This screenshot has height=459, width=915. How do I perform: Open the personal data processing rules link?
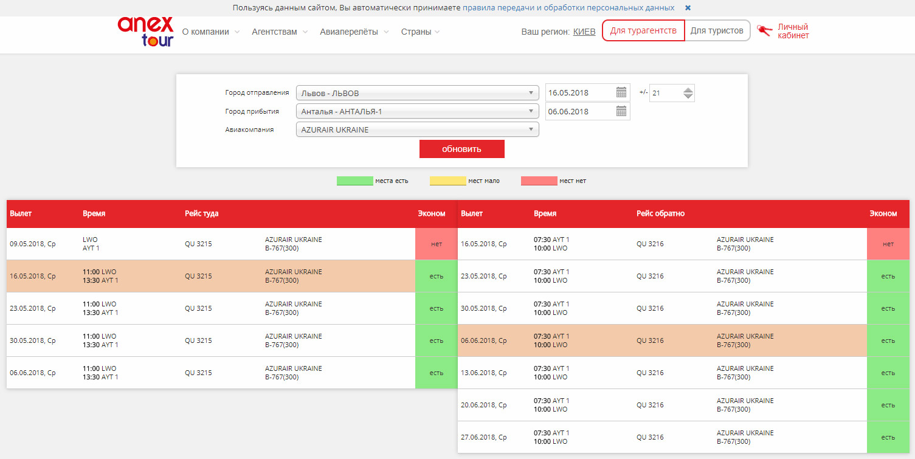(x=568, y=8)
